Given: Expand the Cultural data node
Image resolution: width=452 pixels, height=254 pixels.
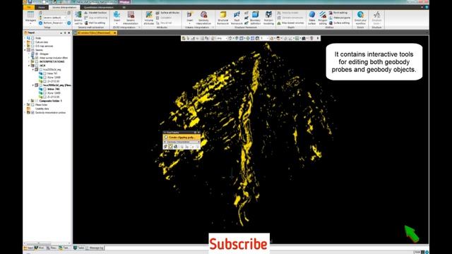Looking at the screenshot, I should coord(25,42).
